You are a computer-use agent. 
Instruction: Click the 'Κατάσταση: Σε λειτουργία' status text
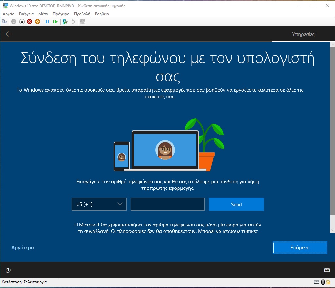click(24, 282)
